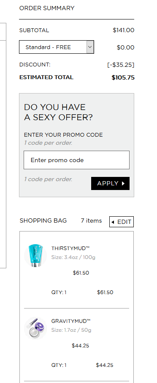This screenshot has width=157, height=383.
Task: Click the DO YOU HAVE A SEXY OFFER heading
Action: tap(58, 112)
